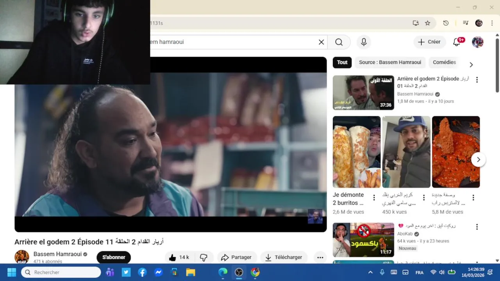Open Chrome profile avatar
The height and width of the screenshot is (281, 500).
coord(479,23)
